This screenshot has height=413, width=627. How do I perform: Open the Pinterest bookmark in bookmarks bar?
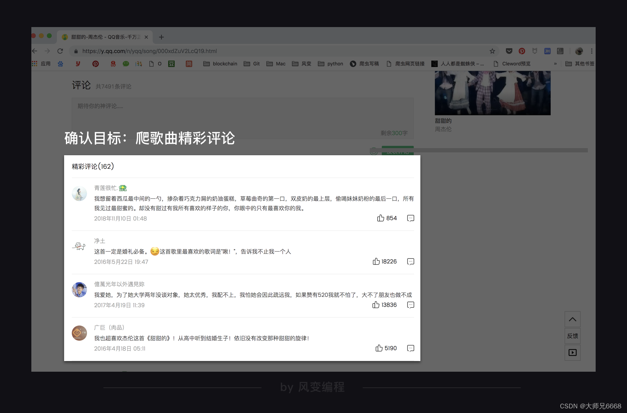coord(95,64)
